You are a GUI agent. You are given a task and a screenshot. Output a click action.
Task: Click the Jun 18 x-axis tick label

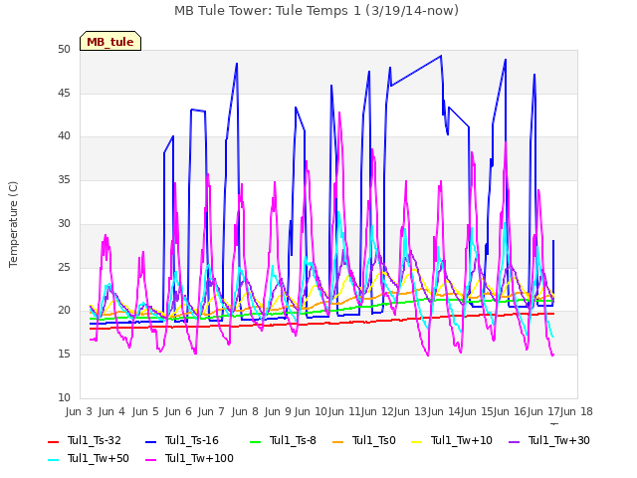point(576,411)
